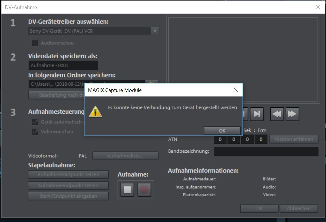The width and height of the screenshot is (326, 222).
Task: Click the step forward frame icon
Action: tap(257, 114)
